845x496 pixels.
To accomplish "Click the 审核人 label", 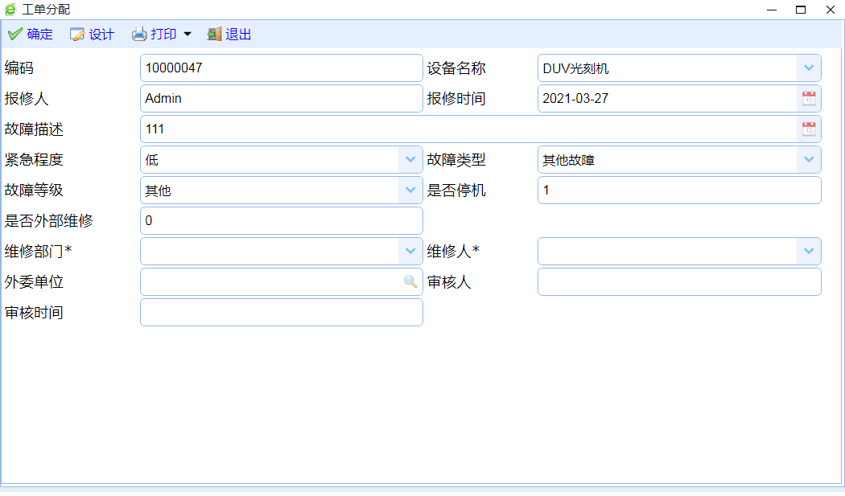I will [449, 281].
